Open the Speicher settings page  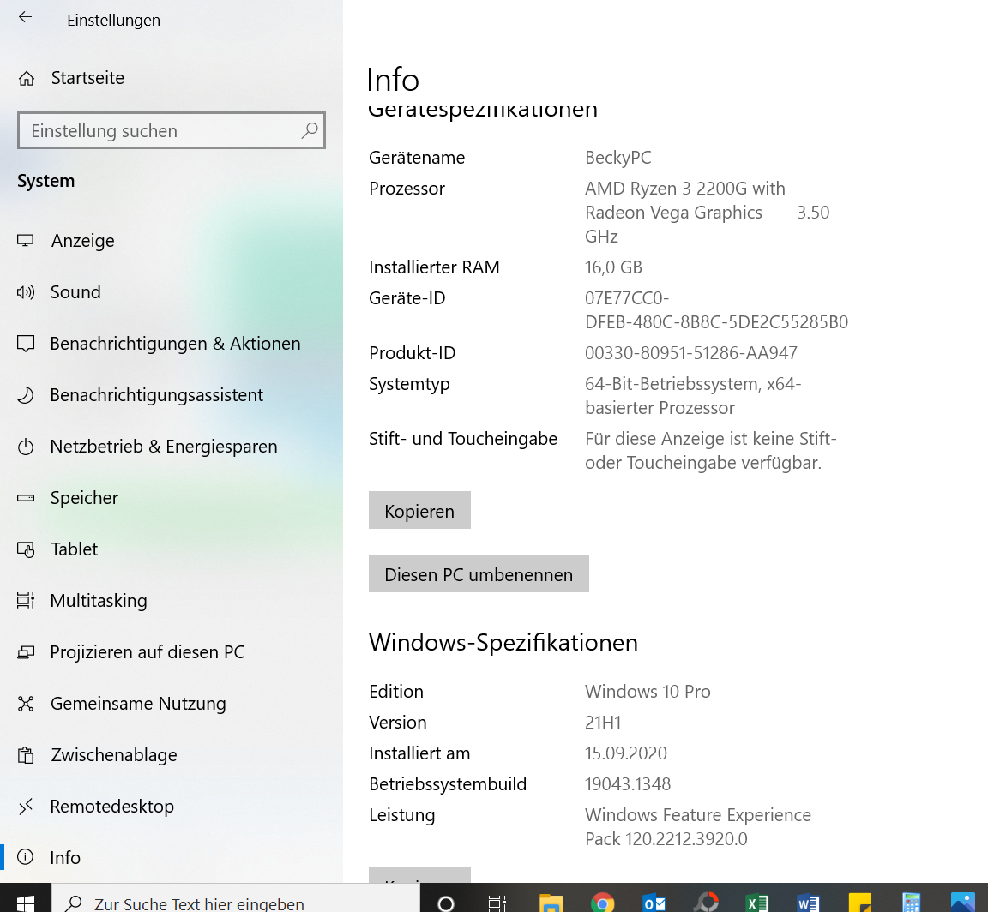pyautogui.click(x=172, y=498)
